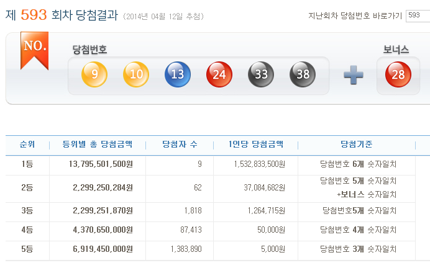Open the past round number selector 593
The image size is (430, 268).
tap(418, 16)
